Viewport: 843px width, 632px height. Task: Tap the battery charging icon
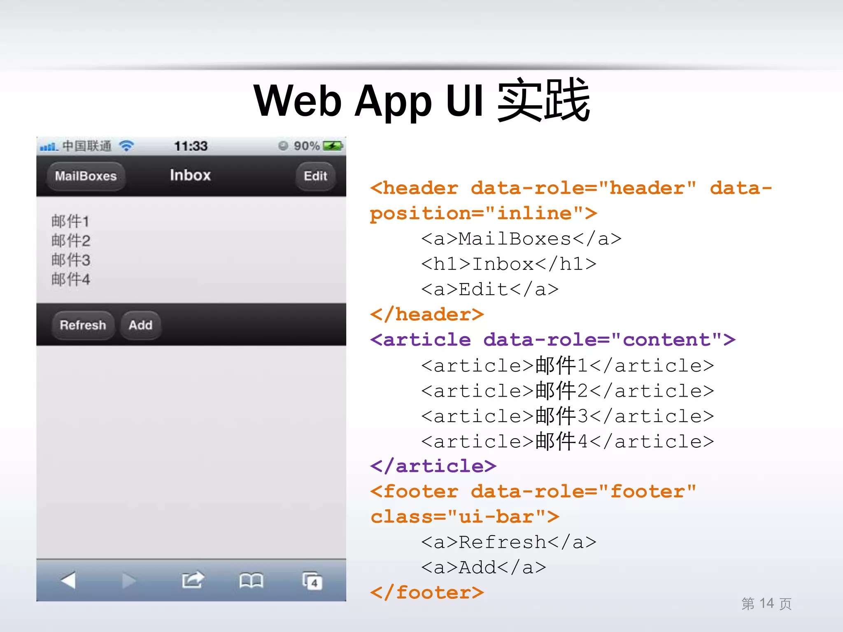click(x=333, y=146)
